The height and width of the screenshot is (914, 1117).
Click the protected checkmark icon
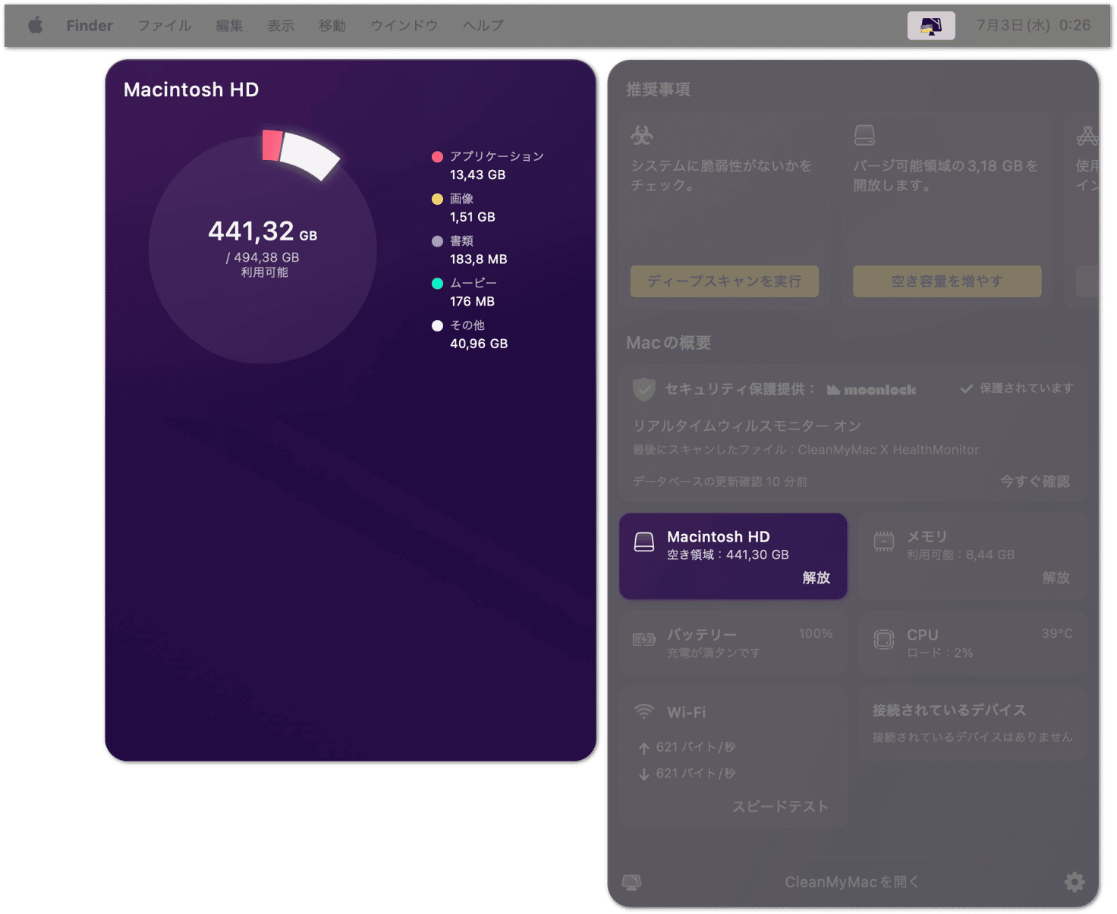pyautogui.click(x=966, y=388)
